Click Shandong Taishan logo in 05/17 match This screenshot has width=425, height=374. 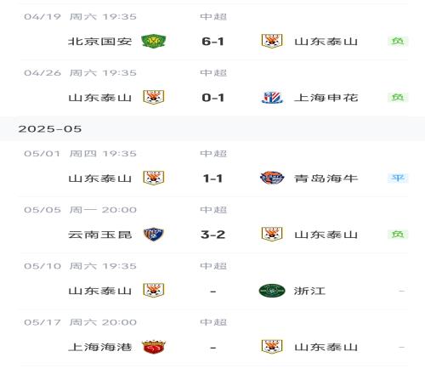[272, 347]
